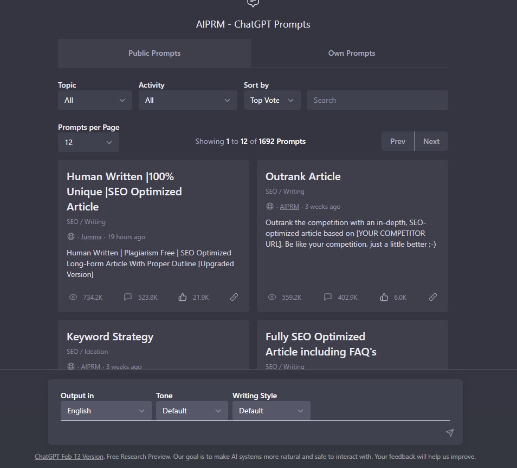Screen dimensions: 517x468
Task: Open ChatGPT Feb 13 Version link
Action: (x=69, y=457)
